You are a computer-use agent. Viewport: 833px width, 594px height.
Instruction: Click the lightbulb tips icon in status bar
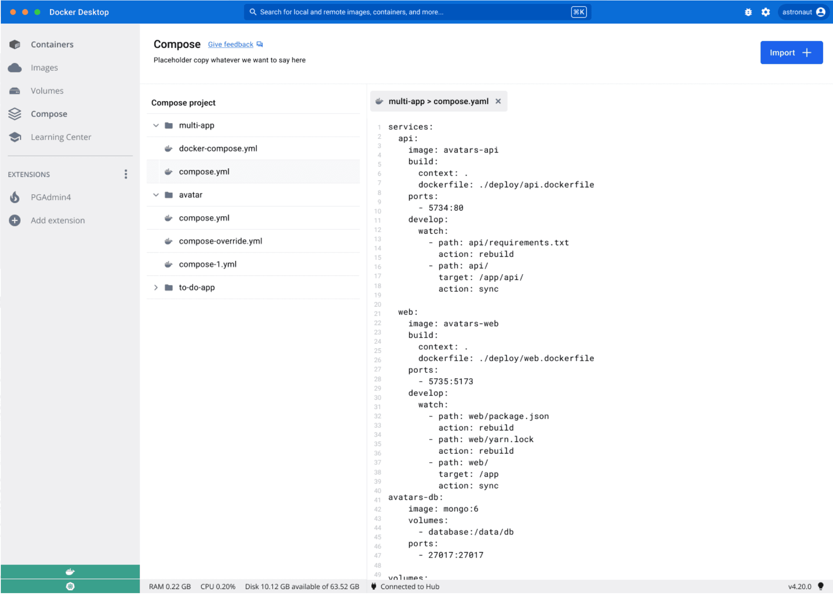coord(820,586)
